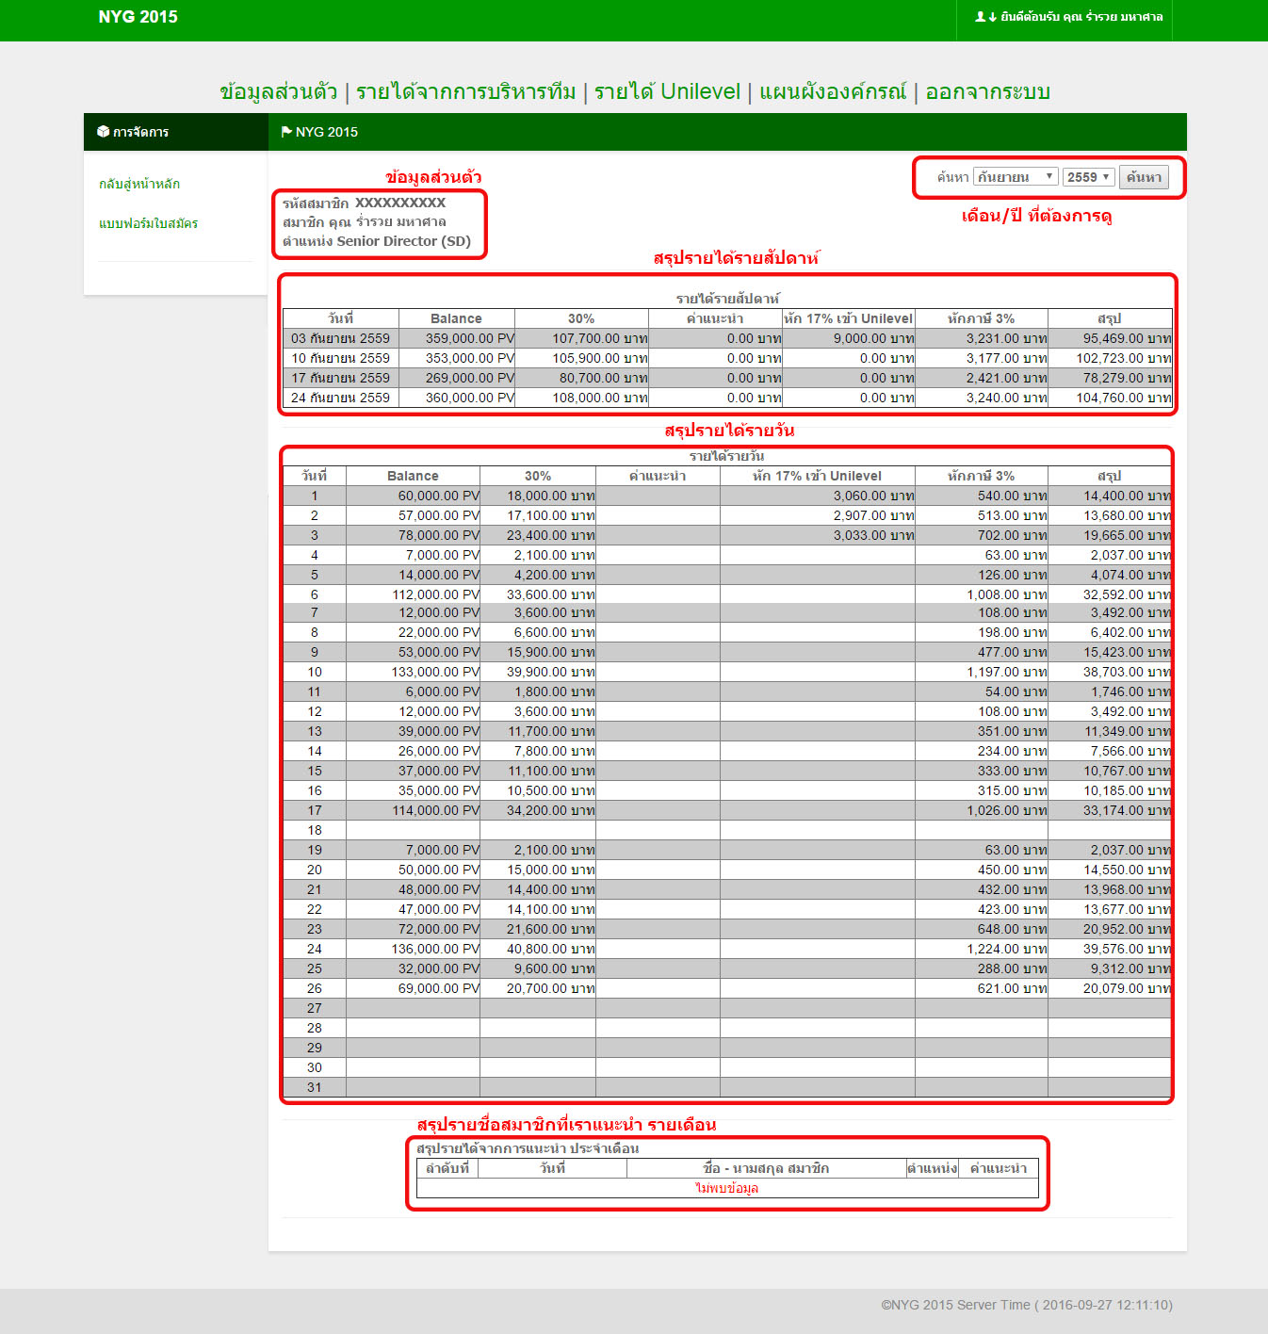Click the 24 กันยายน 2559 weekly row
The height and width of the screenshot is (1334, 1268).
point(340,398)
